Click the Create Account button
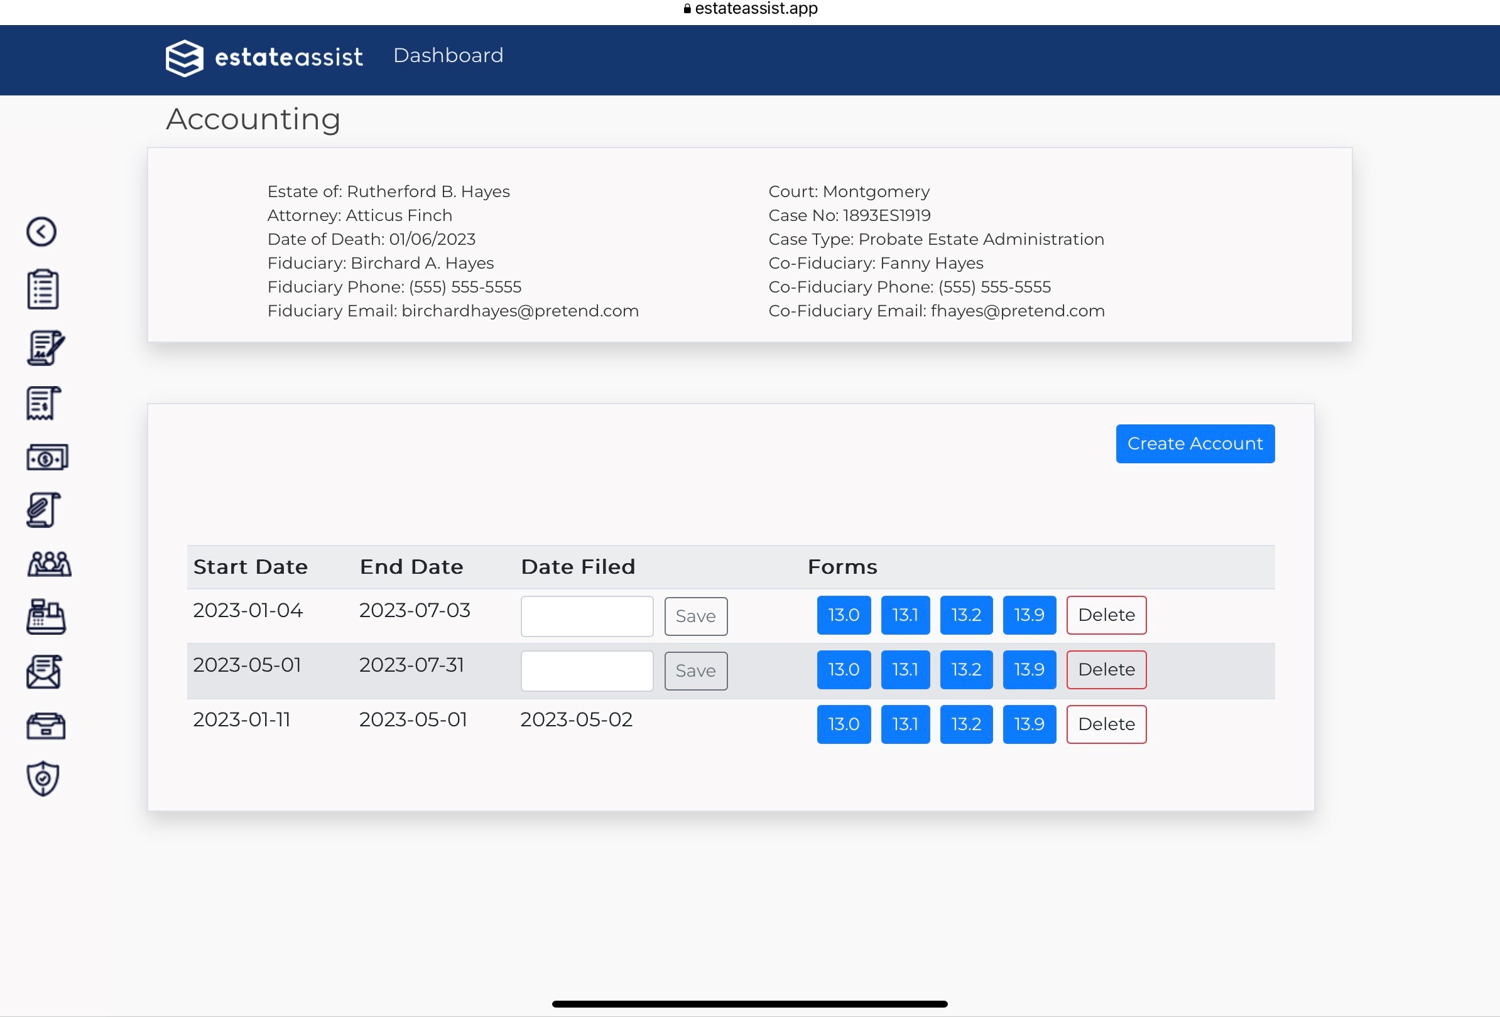 coord(1195,444)
